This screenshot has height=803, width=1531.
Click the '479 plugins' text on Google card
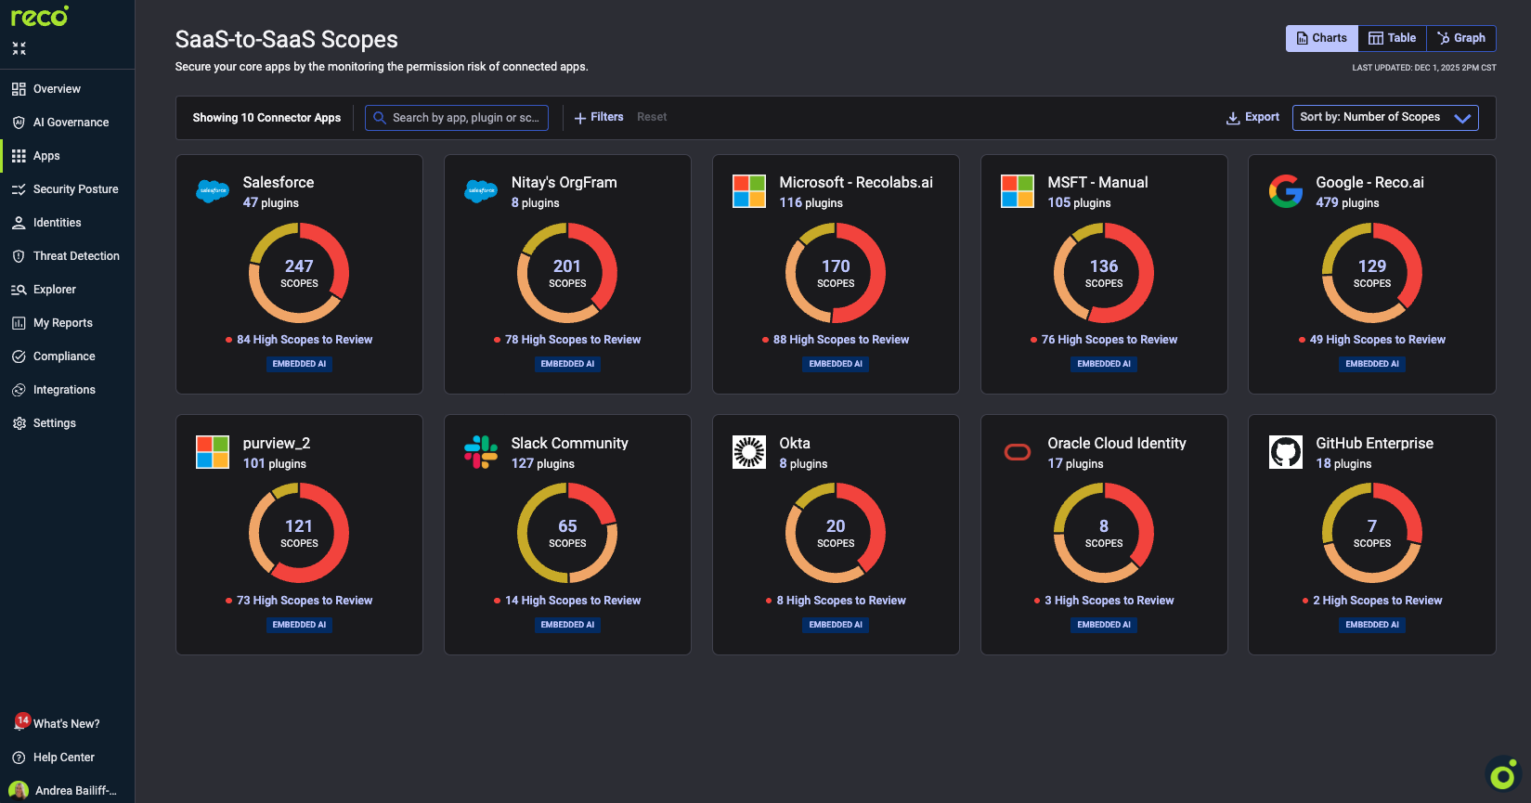tap(1347, 203)
